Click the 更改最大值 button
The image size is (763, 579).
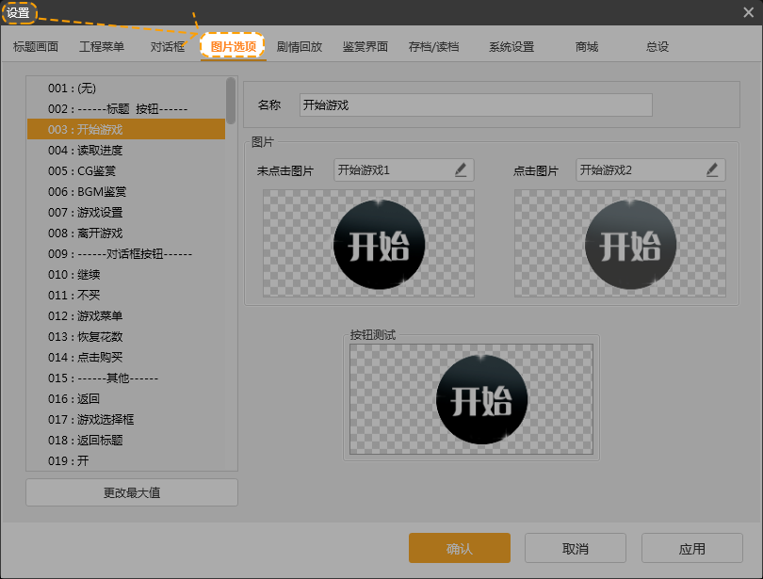click(130, 491)
